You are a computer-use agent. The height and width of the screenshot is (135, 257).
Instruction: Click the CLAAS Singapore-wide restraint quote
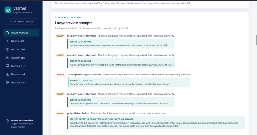(121, 65)
